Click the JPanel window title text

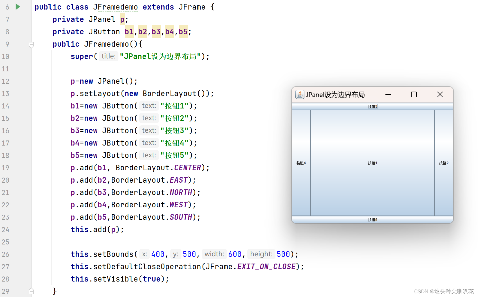click(335, 95)
